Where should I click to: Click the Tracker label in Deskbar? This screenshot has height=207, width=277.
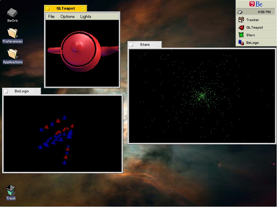click(x=253, y=20)
